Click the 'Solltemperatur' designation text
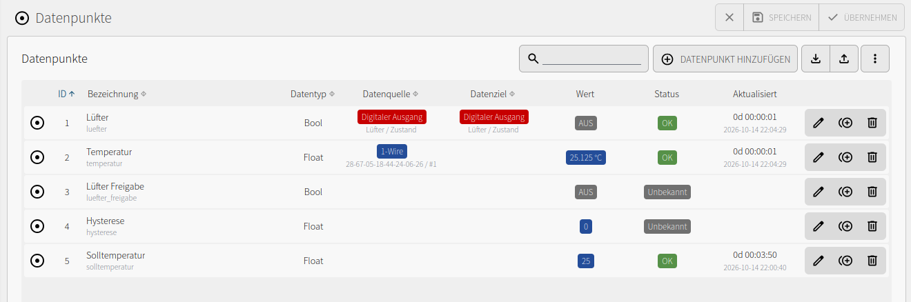Image resolution: width=911 pixels, height=302 pixels. pos(115,255)
